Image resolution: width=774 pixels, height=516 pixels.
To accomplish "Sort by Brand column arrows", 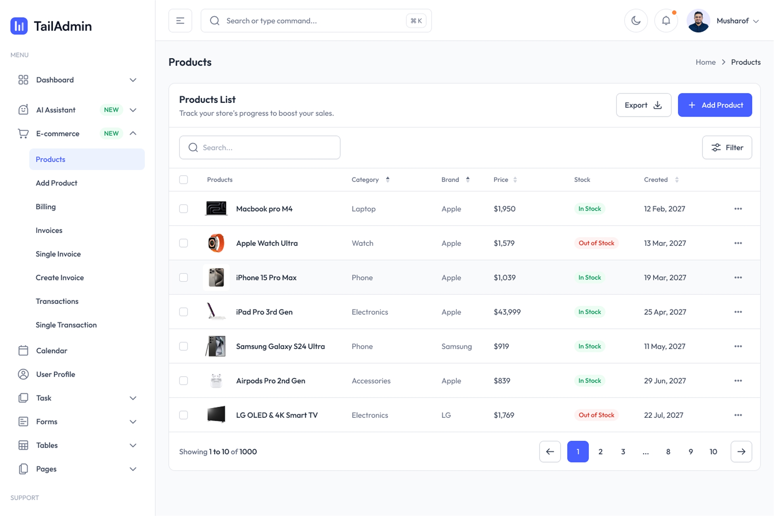I will click(x=468, y=180).
